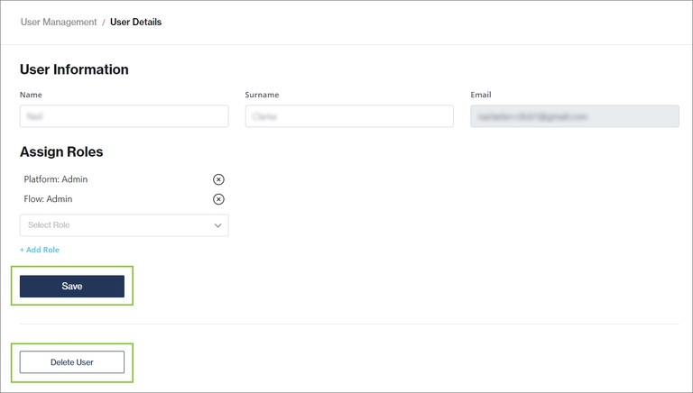Click the chevron arrow in Select Role

pyautogui.click(x=217, y=225)
